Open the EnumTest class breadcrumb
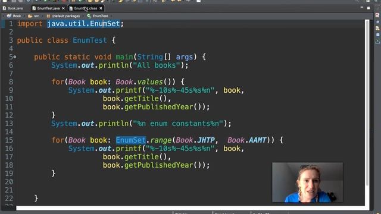Viewport: 381px width, 214px height. 100,16
